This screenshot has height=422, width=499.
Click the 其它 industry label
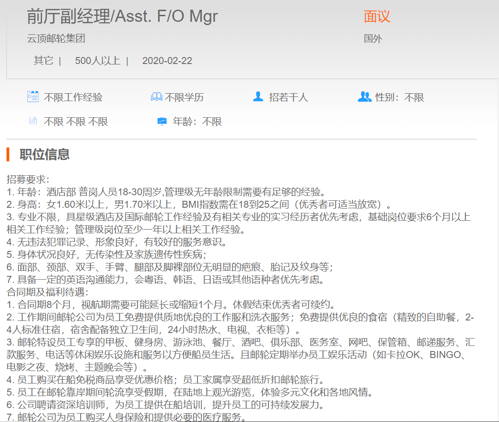(43, 61)
